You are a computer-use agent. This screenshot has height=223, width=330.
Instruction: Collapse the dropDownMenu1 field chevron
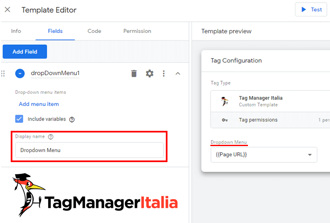pyautogui.click(x=178, y=74)
